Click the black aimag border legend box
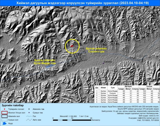The image size is (160, 126). (5, 116)
